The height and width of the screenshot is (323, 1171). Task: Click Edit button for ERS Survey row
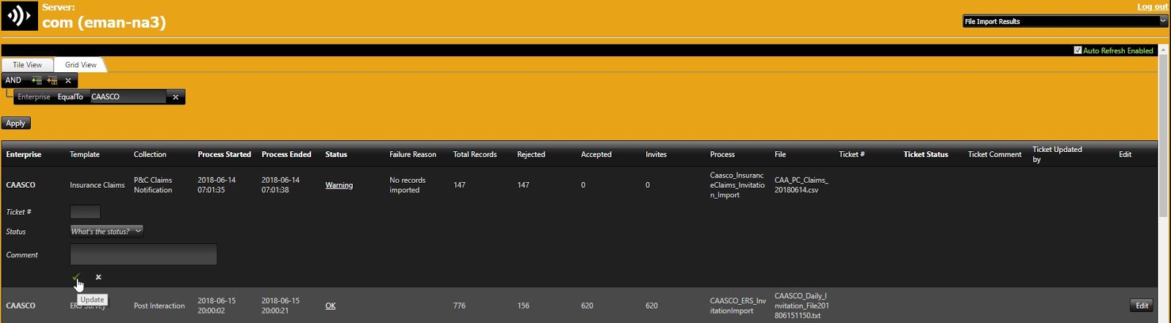click(1142, 305)
